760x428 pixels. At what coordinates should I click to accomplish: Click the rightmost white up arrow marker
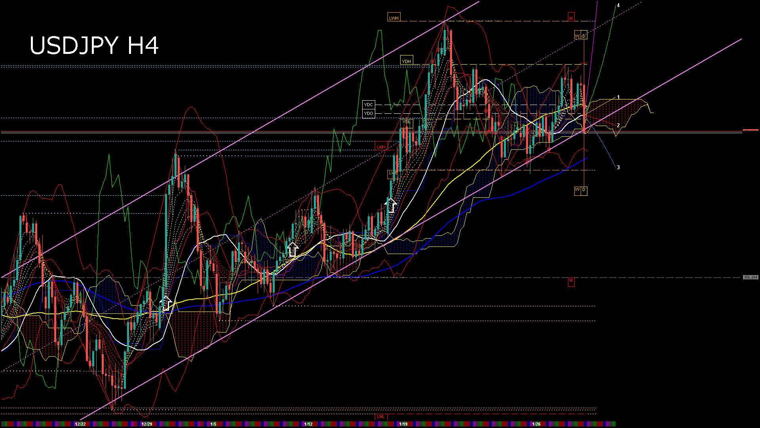tap(391, 205)
